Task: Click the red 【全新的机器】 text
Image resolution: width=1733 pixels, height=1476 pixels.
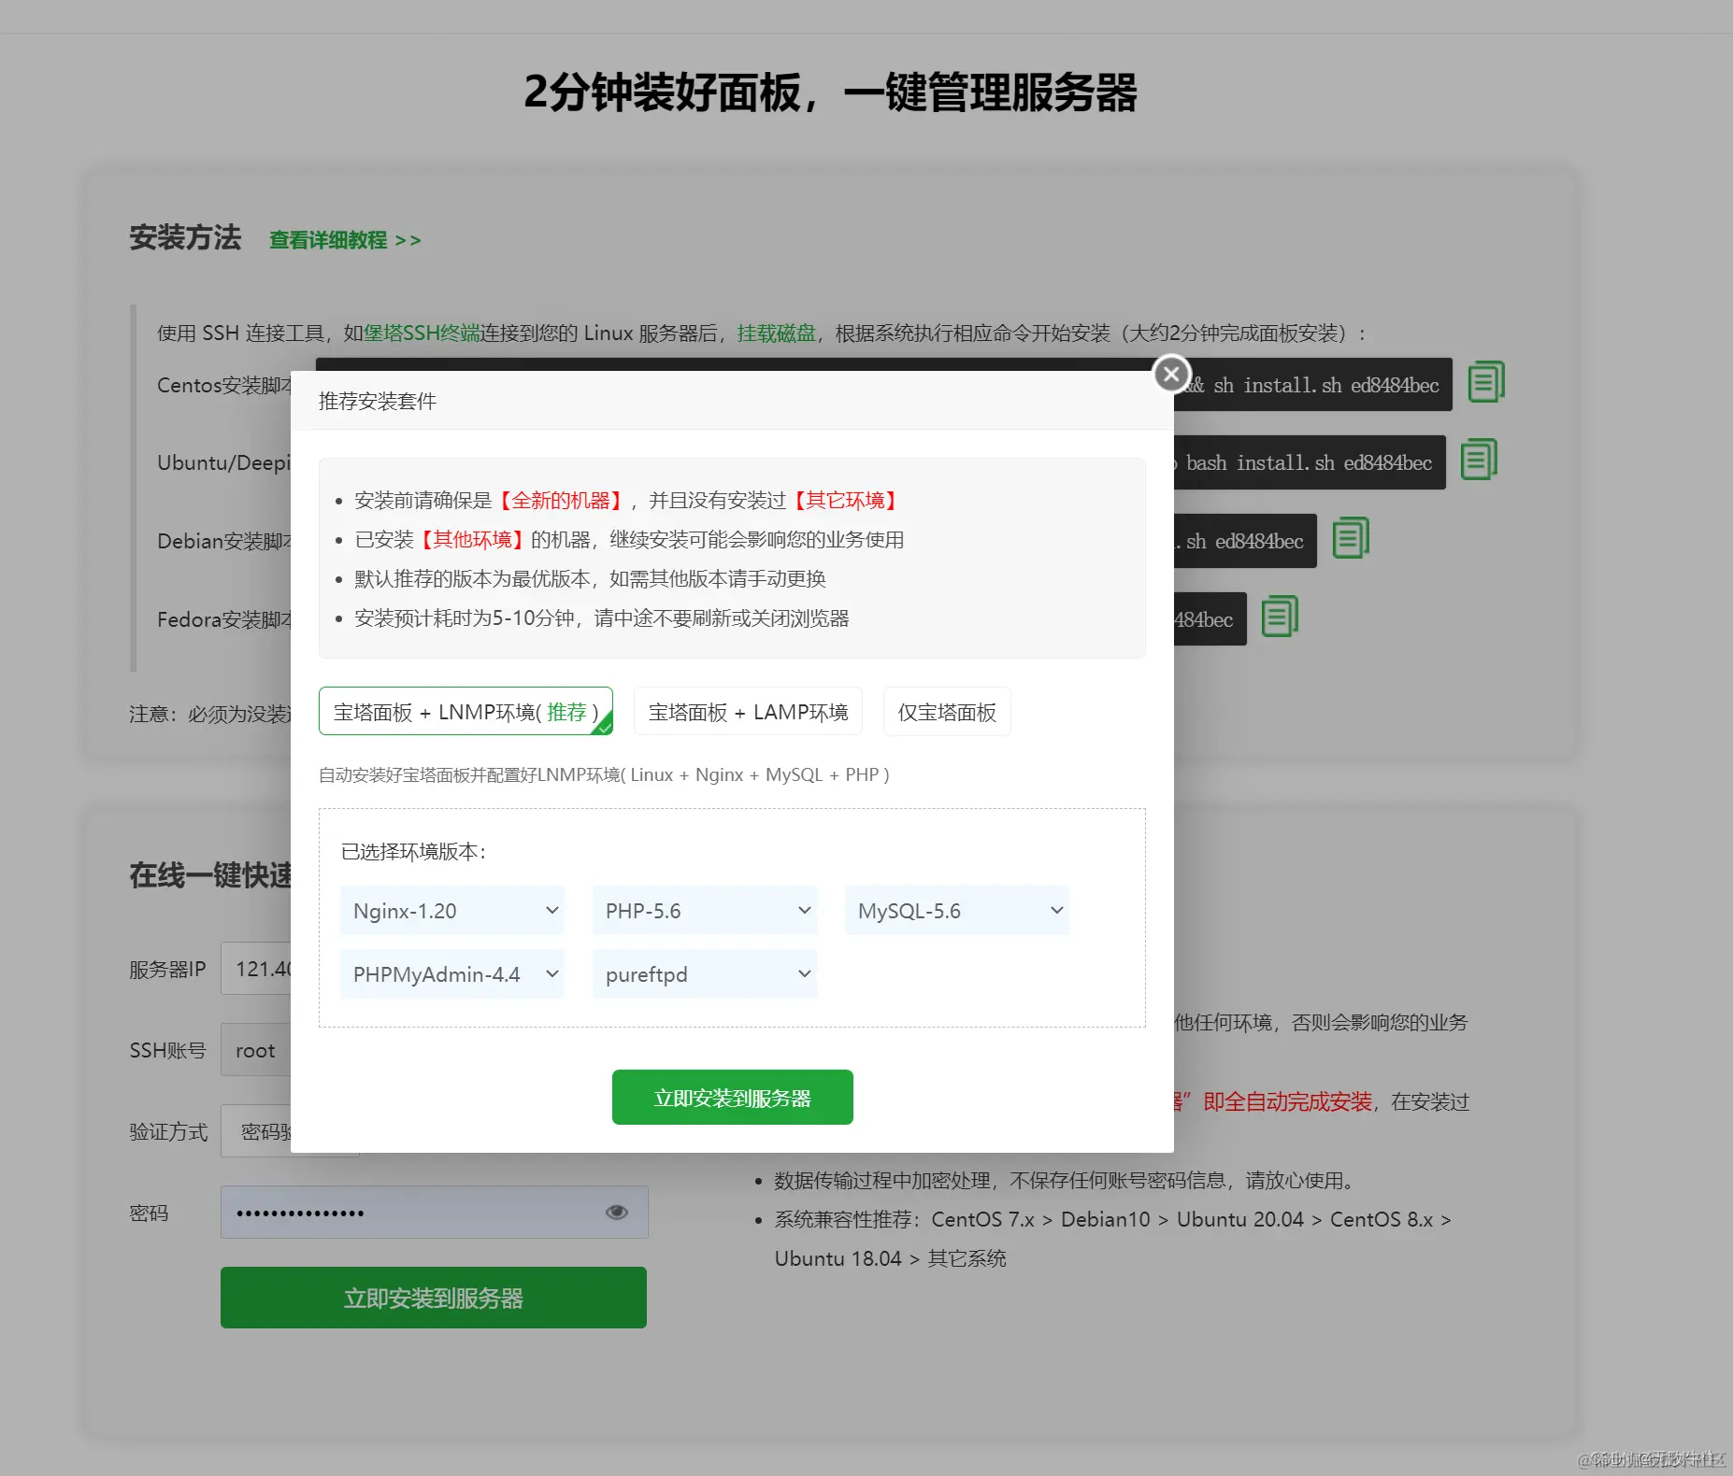Action: click(561, 501)
